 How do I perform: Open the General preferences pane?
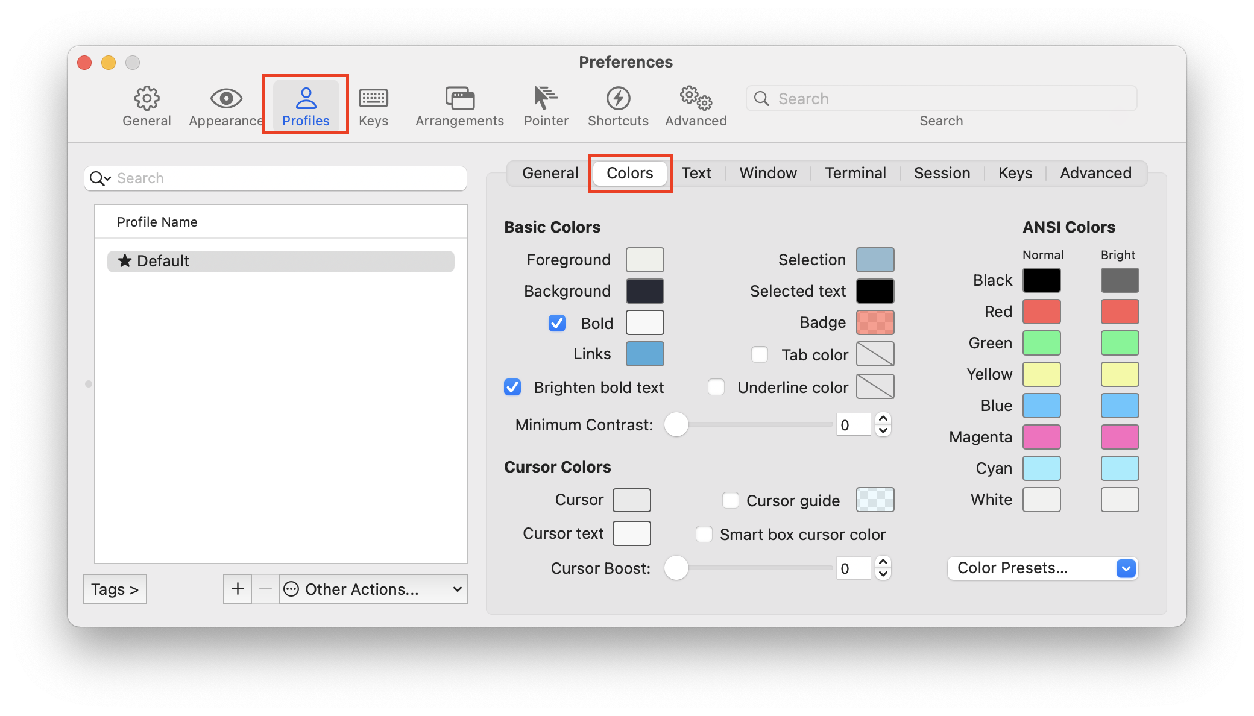click(147, 106)
